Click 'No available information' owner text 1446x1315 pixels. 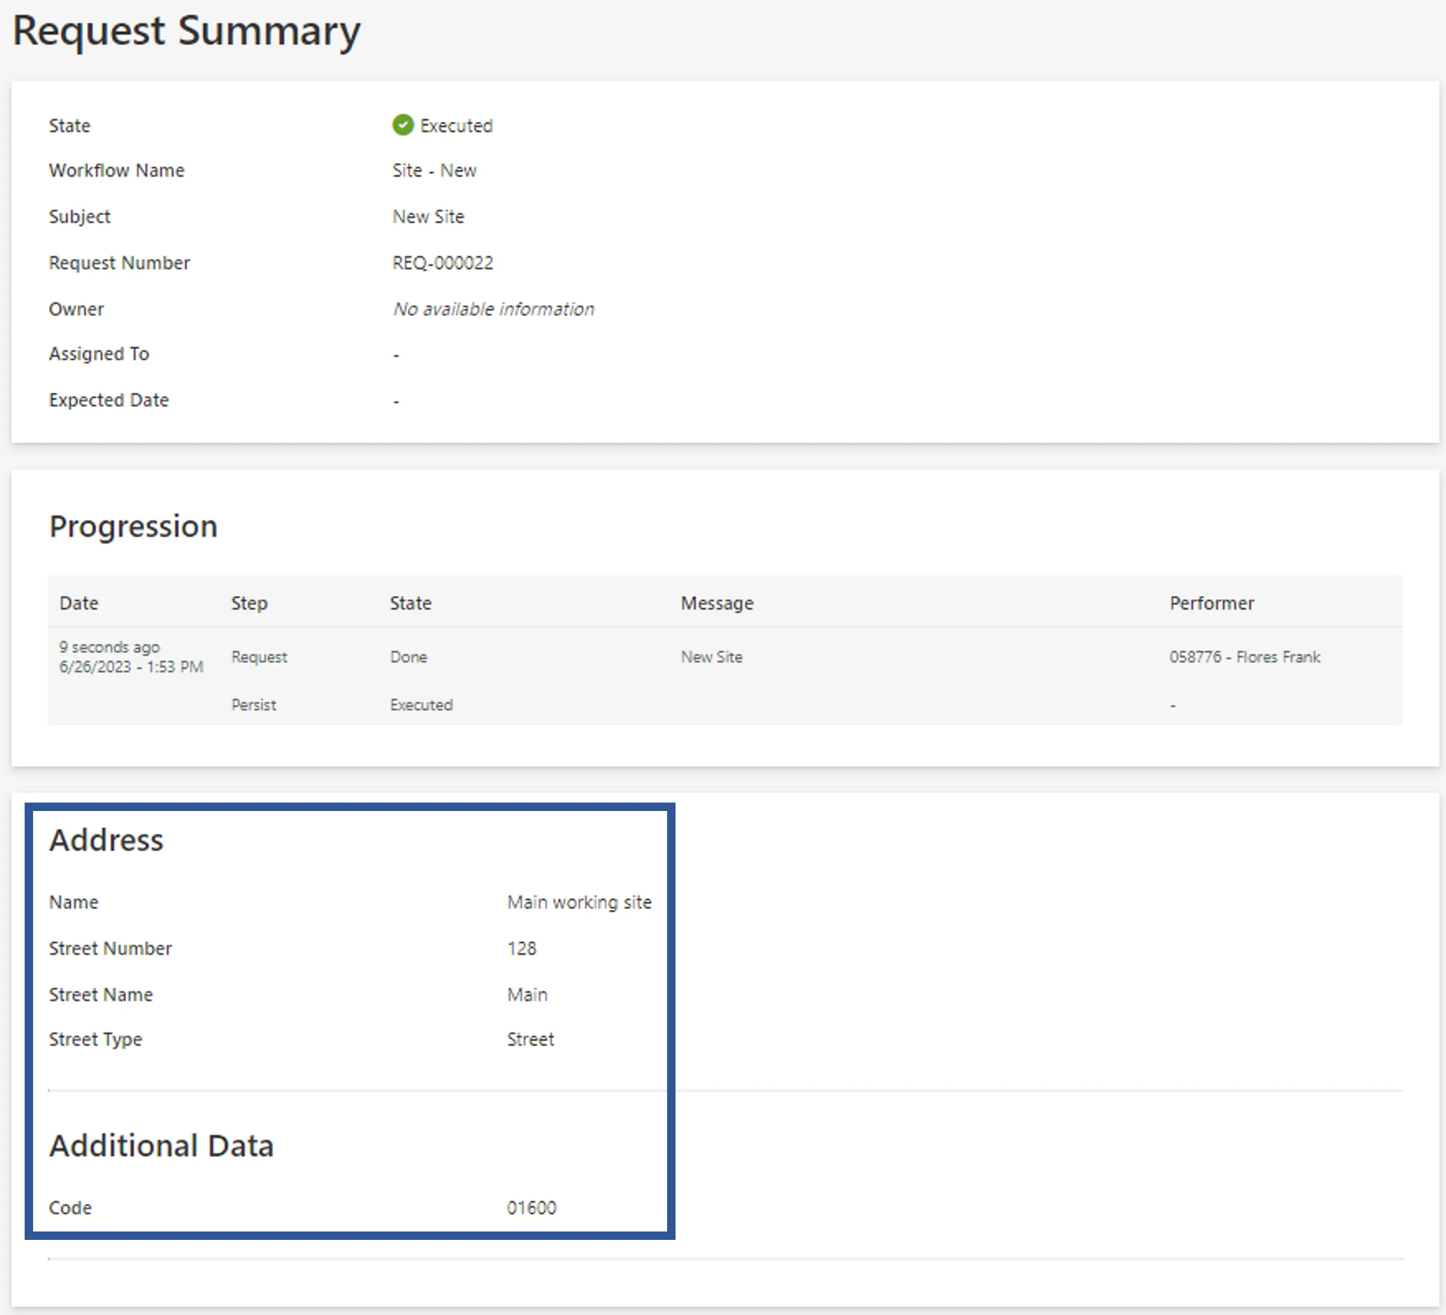[x=493, y=309]
